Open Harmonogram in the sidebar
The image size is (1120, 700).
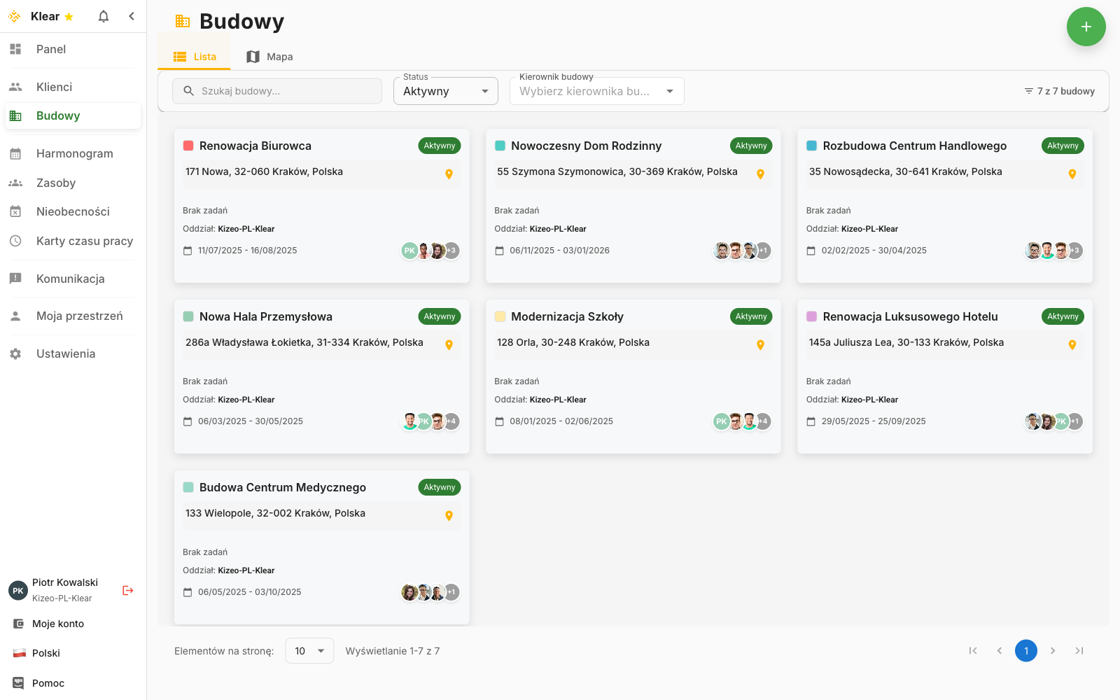point(74,153)
